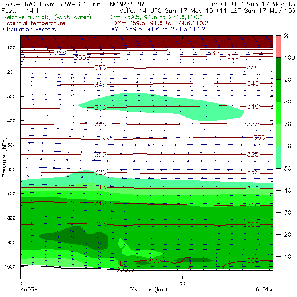Click the 80–90% green colorbar swatch
This screenshot has width=297, height=297.
point(278,91)
